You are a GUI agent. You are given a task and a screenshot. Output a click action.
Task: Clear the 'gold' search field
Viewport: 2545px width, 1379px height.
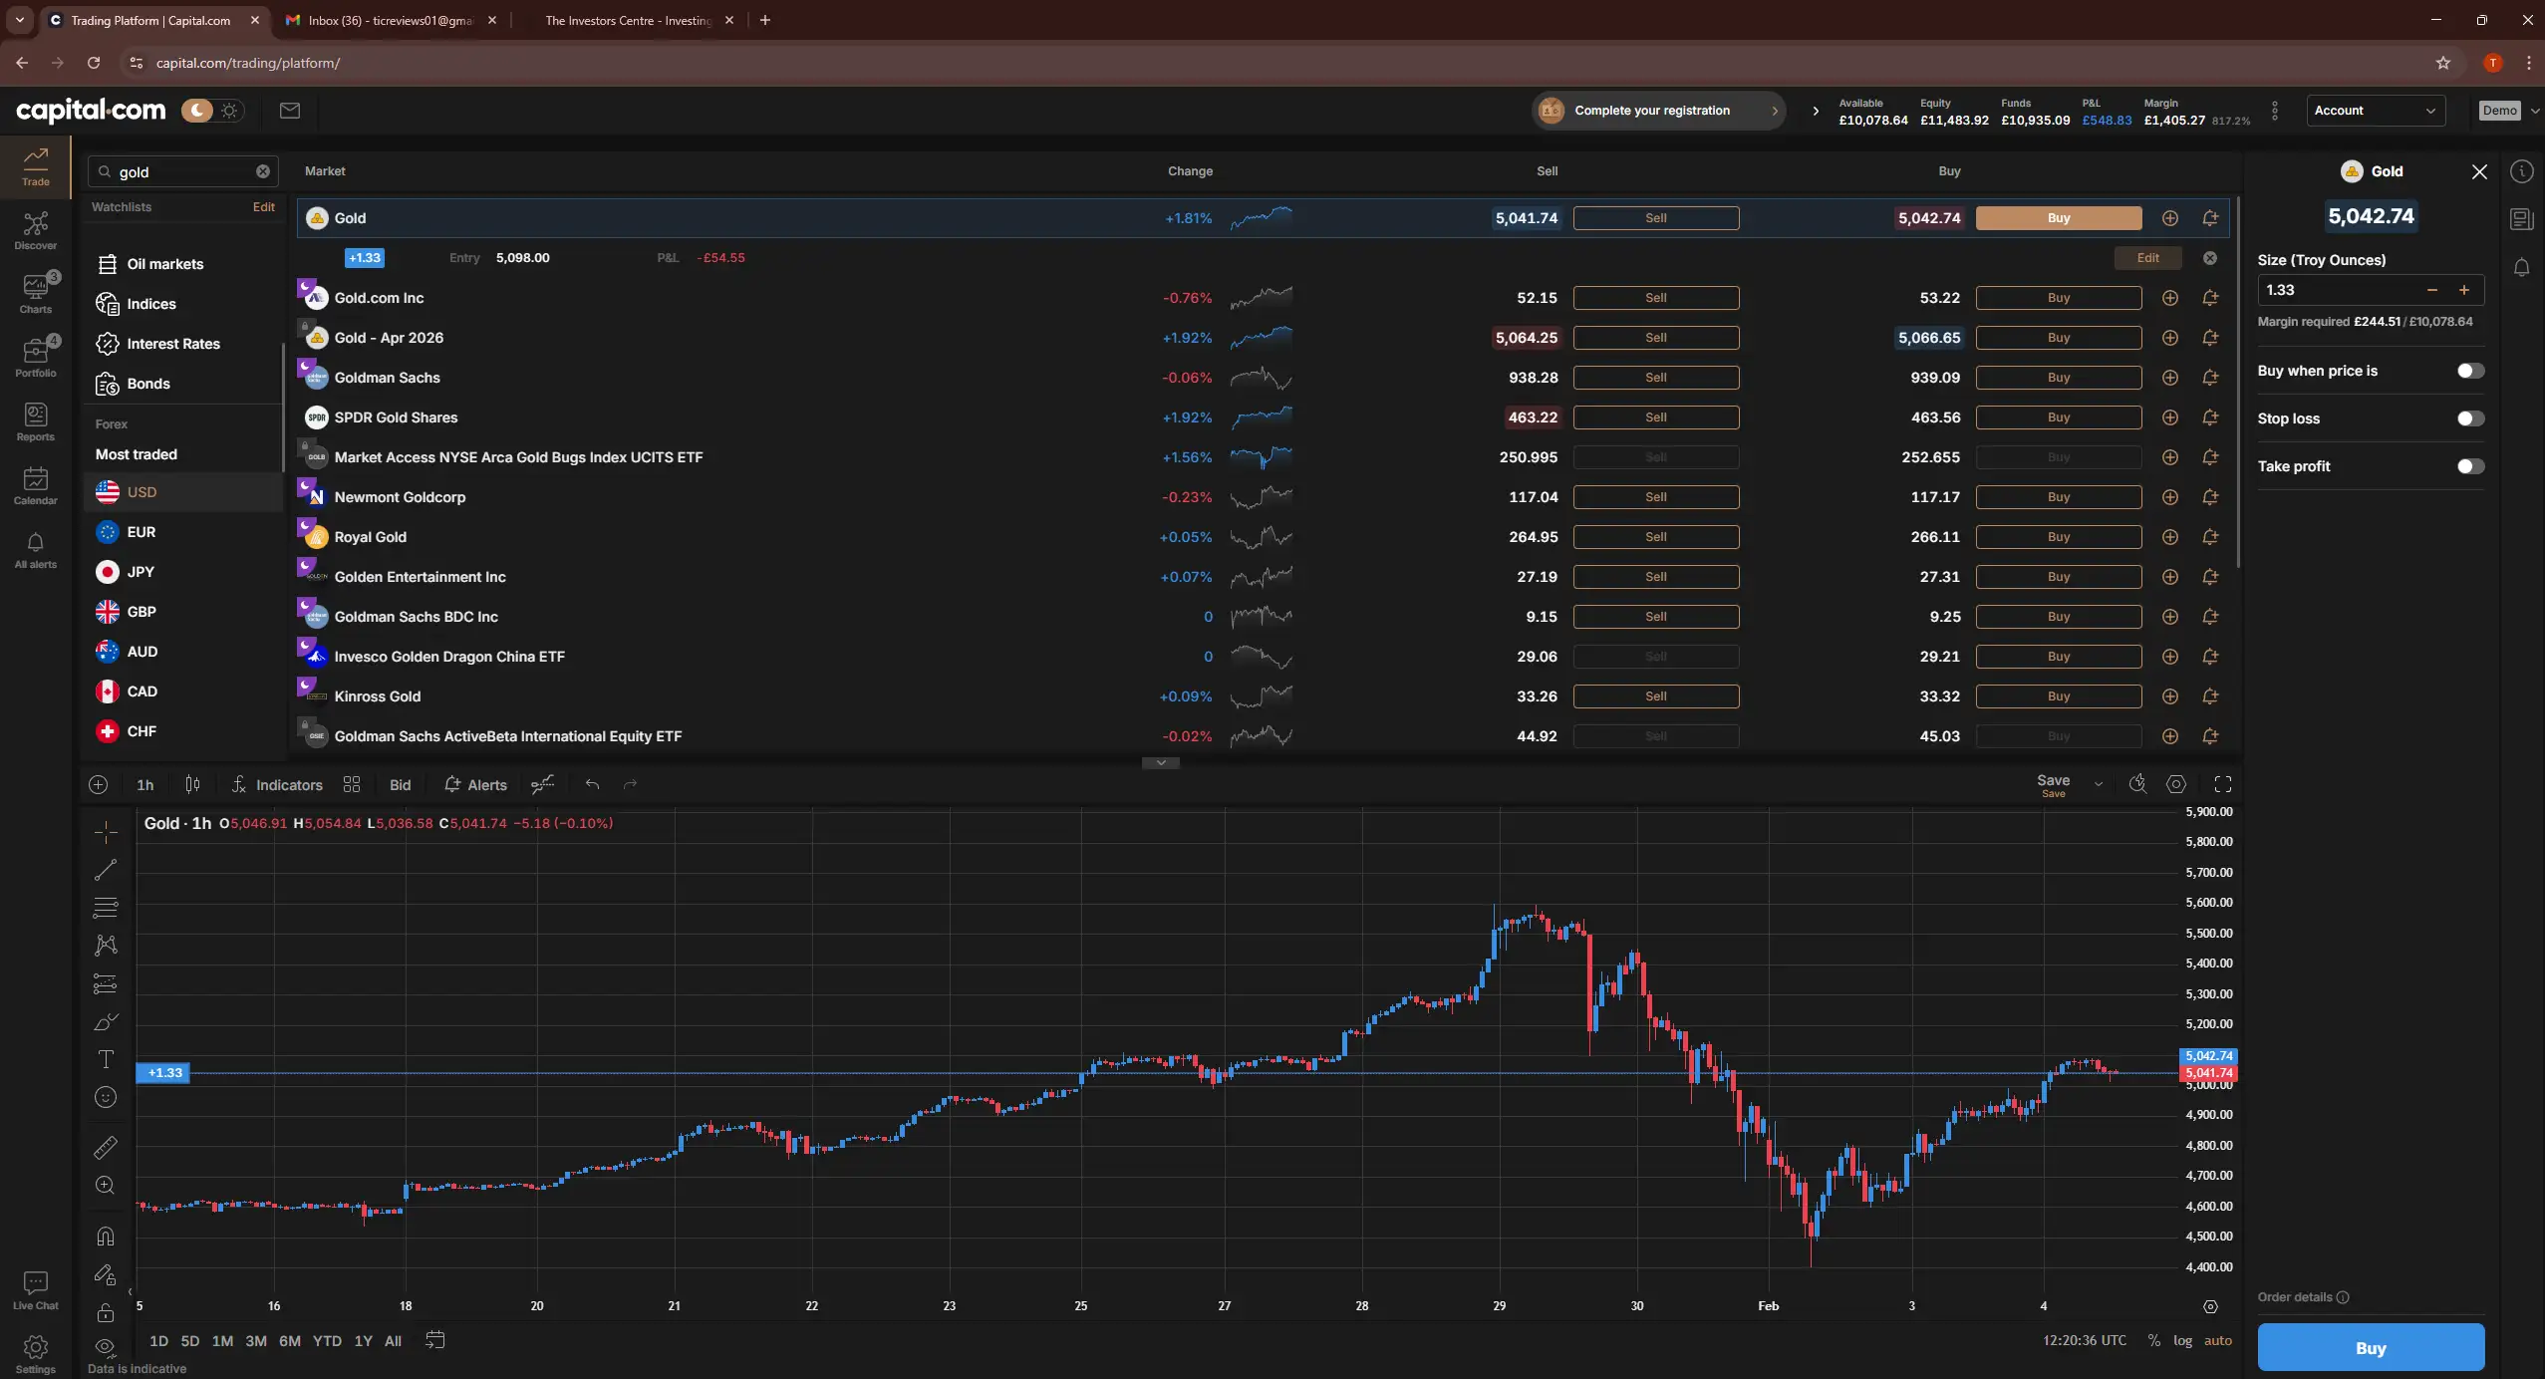263,170
